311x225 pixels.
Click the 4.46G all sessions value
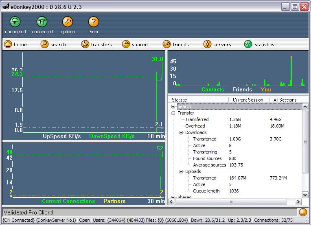point(276,119)
